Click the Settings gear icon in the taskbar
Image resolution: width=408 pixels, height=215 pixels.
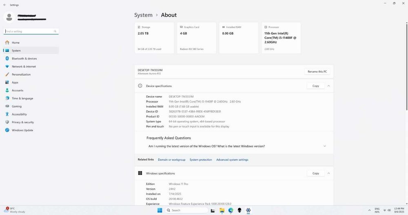pyautogui.click(x=248, y=211)
